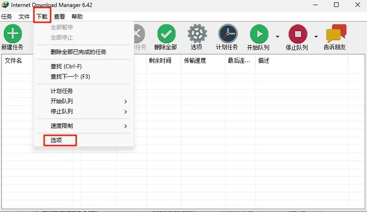Image resolution: width=367 pixels, height=212 pixels.
Task: Expand the 开始队列 submenu in the menu
Action: point(126,101)
